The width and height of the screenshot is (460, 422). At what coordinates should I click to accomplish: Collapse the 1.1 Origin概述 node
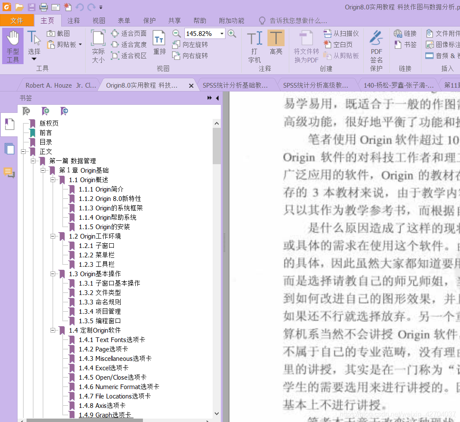coord(53,180)
